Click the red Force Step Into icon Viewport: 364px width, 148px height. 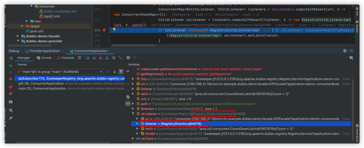pos(100,58)
